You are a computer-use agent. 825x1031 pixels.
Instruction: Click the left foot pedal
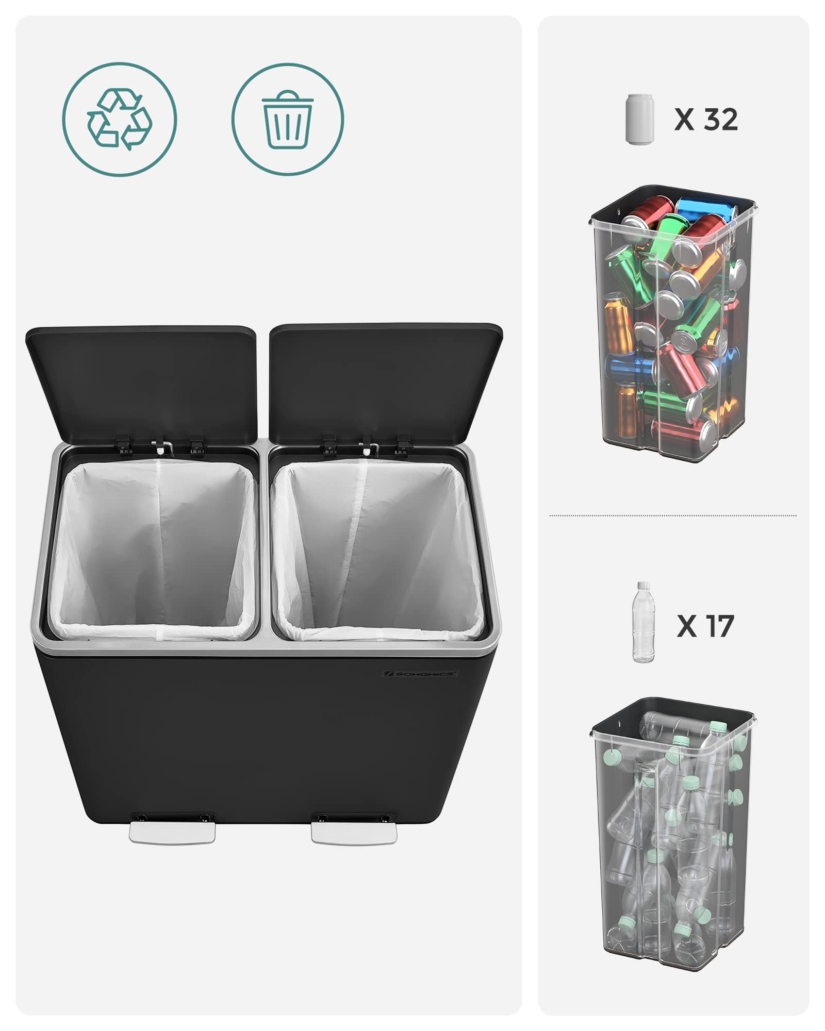(172, 832)
